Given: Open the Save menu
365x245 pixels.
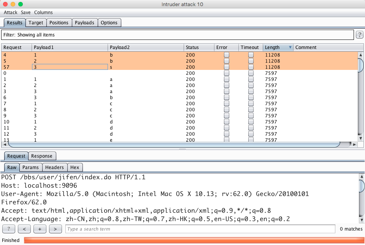Looking at the screenshot, I should click(25, 13).
